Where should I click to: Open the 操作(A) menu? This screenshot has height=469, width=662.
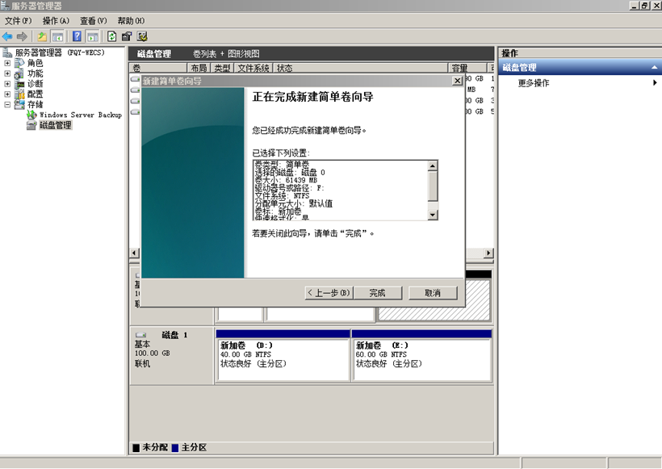(x=56, y=20)
